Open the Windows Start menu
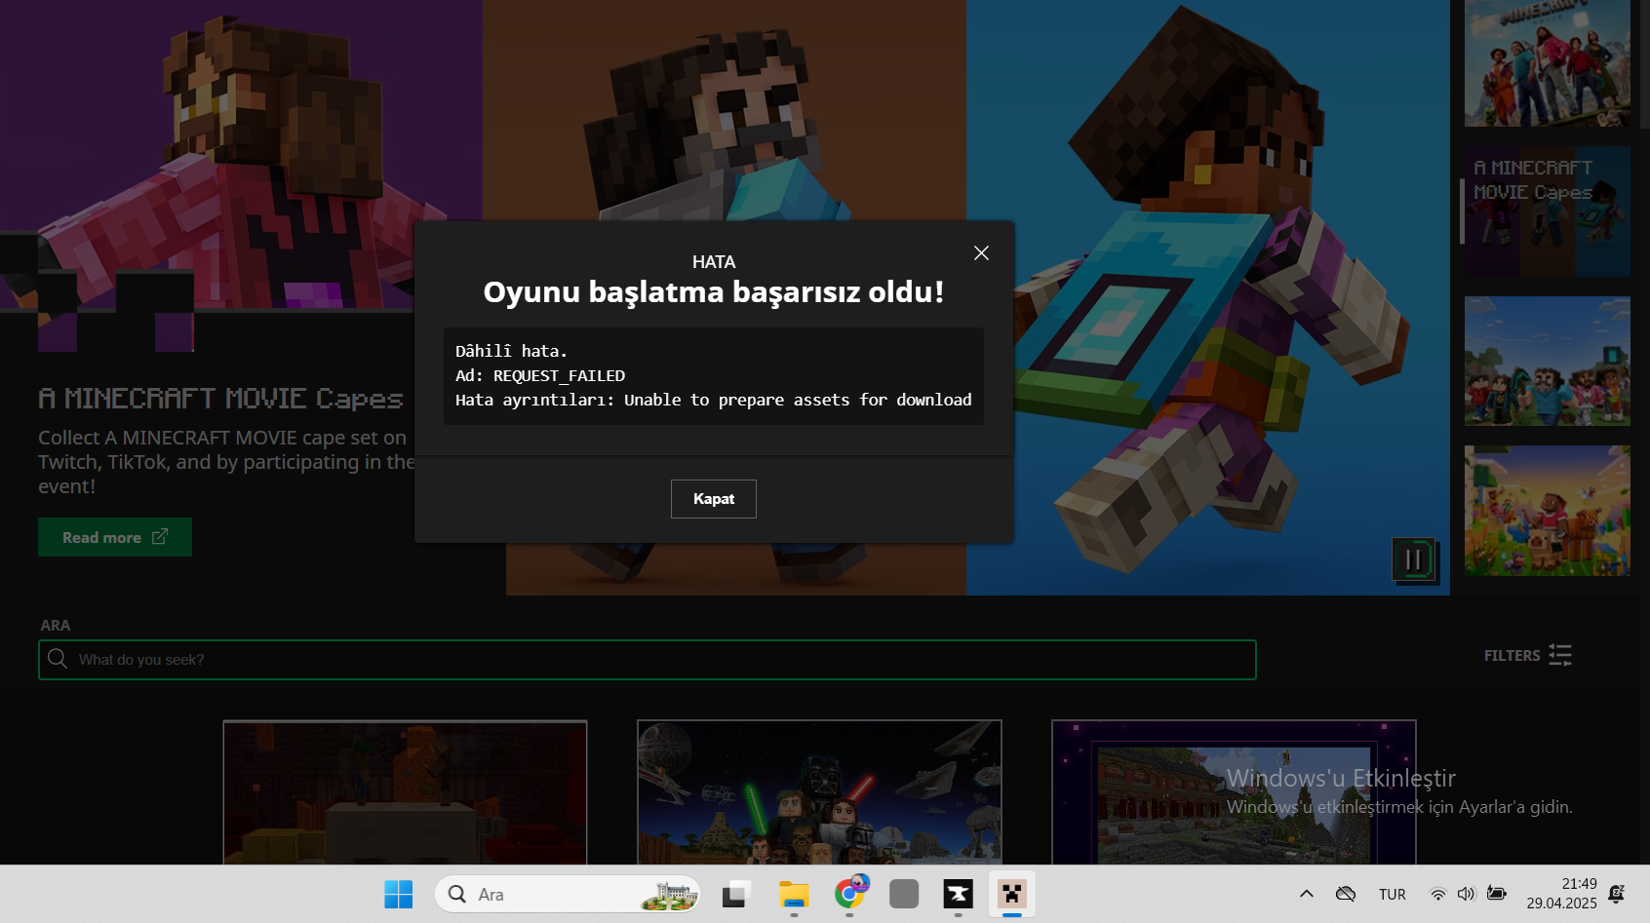 pyautogui.click(x=398, y=894)
